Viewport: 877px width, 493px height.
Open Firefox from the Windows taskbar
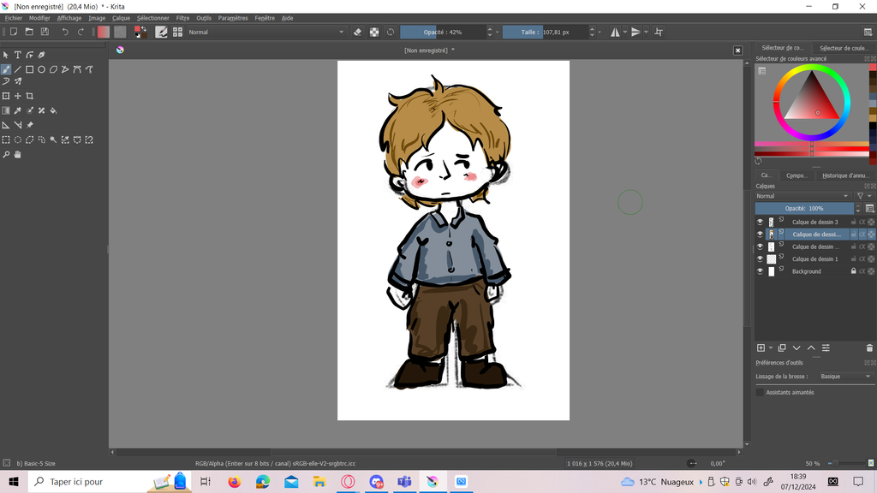point(235,482)
